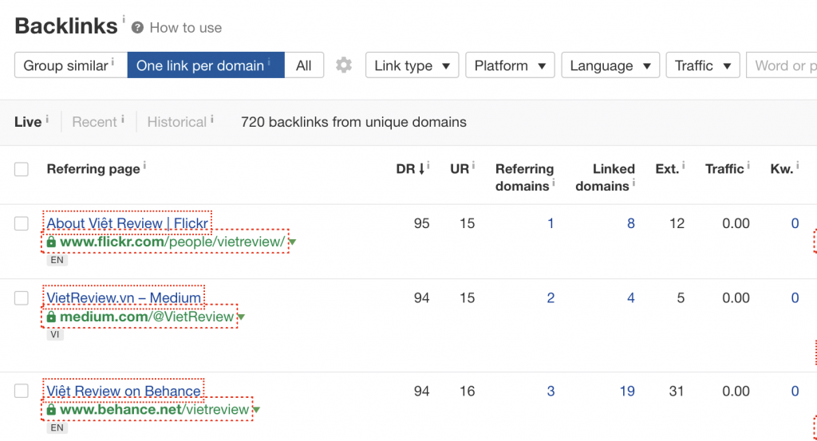Expand the arrow after medium.com/@VietReview URL
Screen dimensions: 817x441
click(x=241, y=317)
